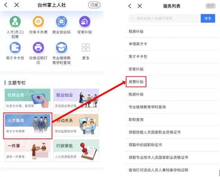The image size is (220, 177).
Task: Toggle the 已订 subscribed button
Action: (x=211, y=6)
